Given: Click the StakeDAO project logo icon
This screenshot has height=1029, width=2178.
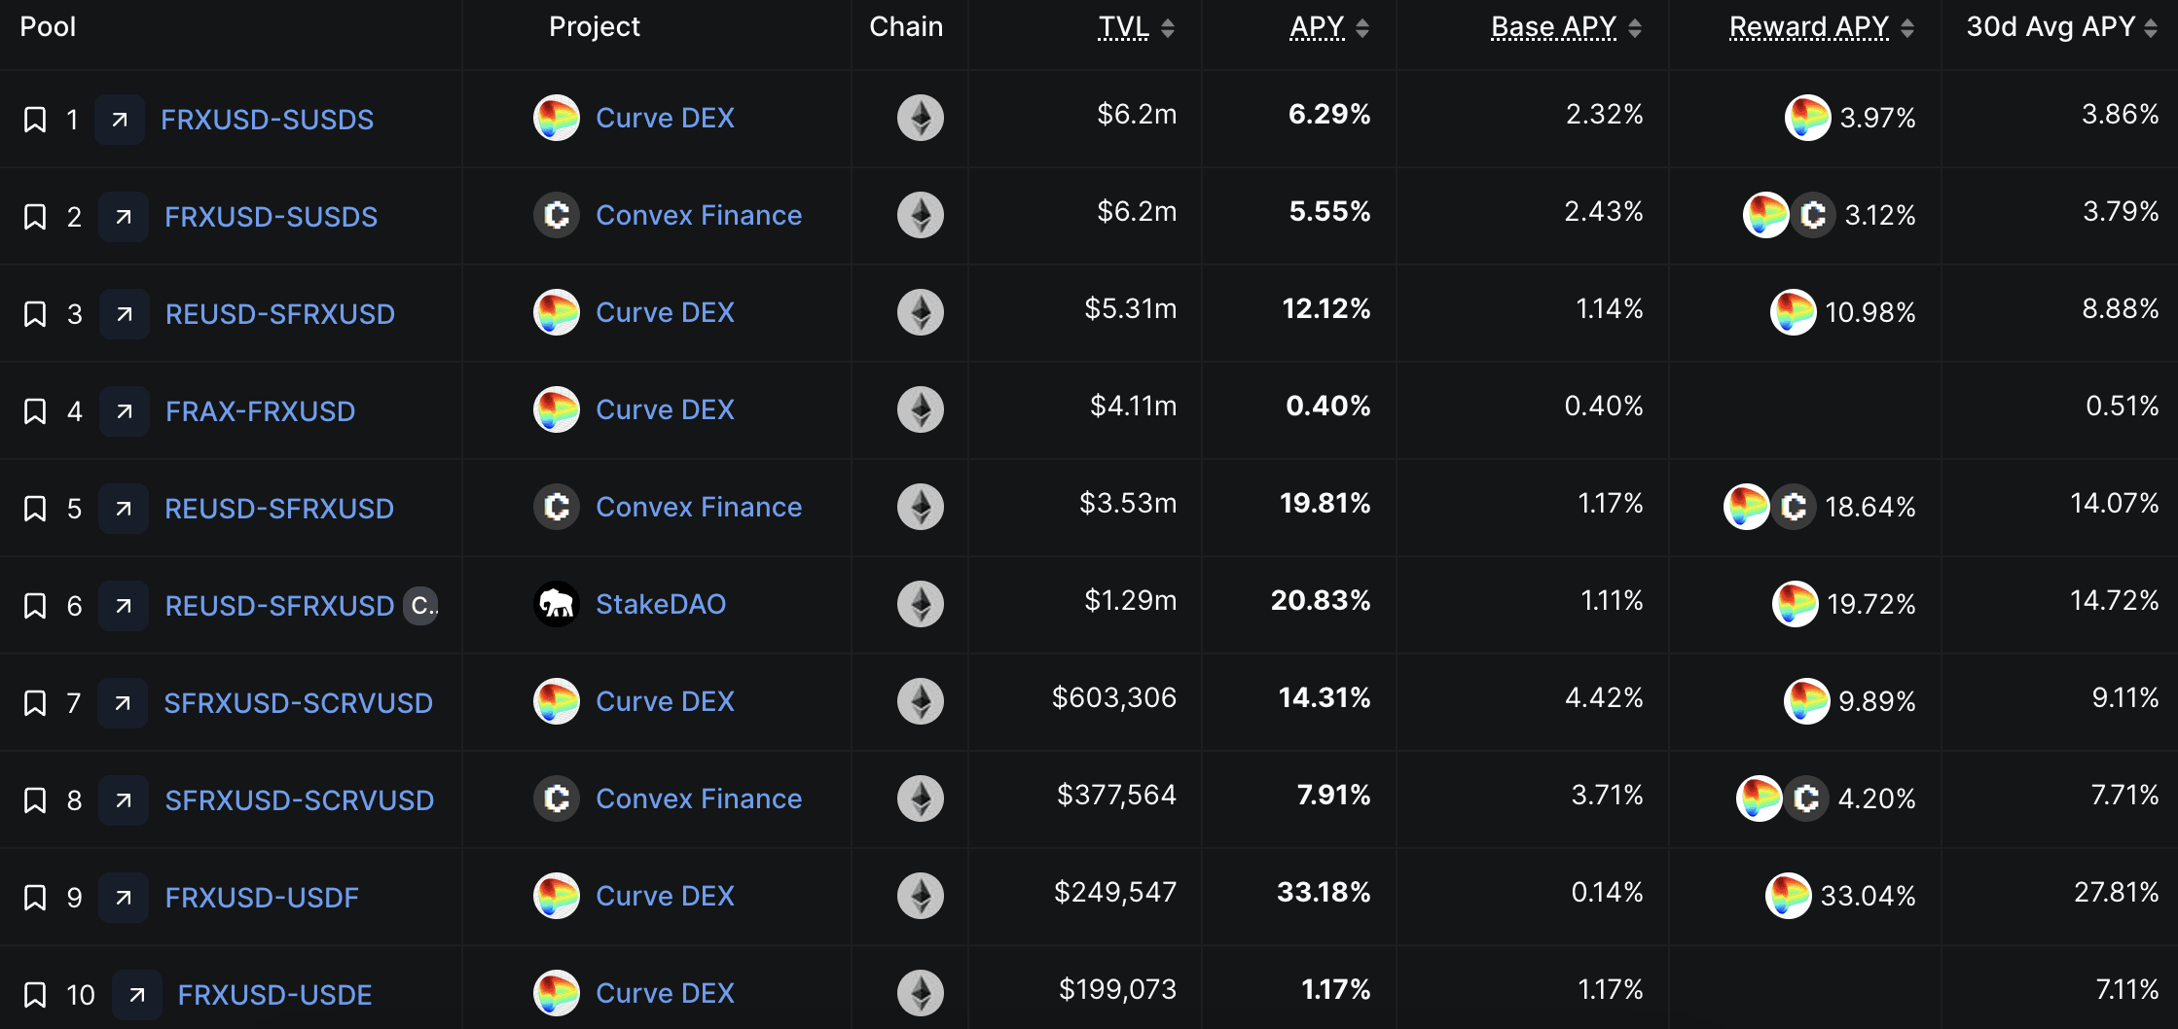Looking at the screenshot, I should pyautogui.click(x=557, y=604).
